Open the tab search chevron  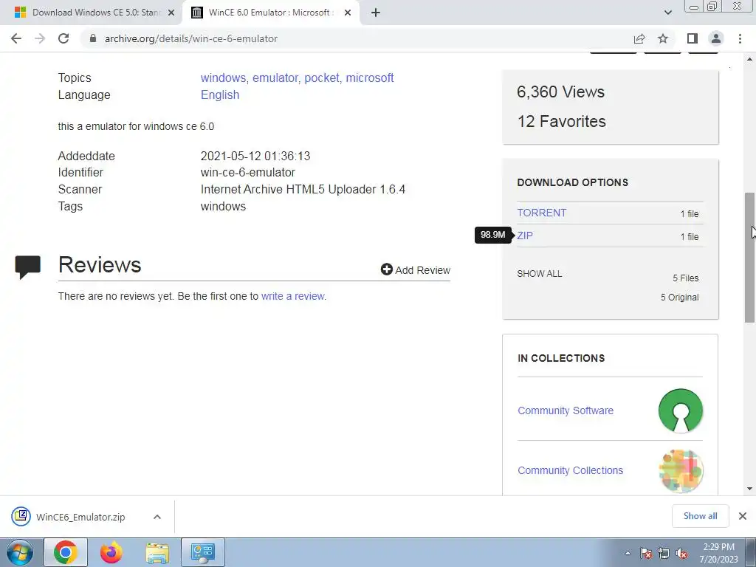click(667, 13)
